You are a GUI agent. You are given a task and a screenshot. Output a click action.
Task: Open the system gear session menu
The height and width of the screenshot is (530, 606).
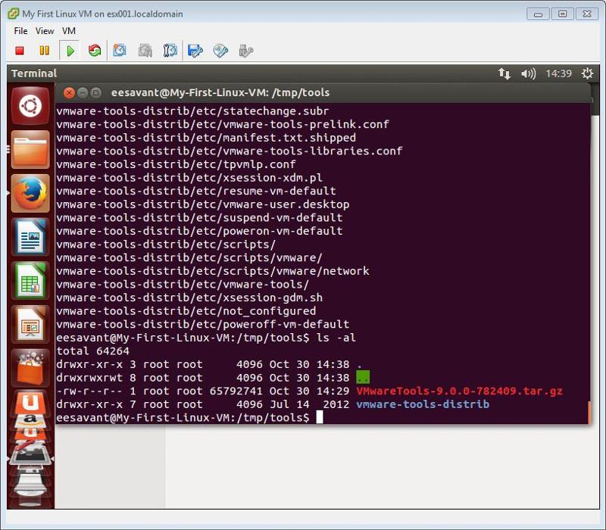588,73
